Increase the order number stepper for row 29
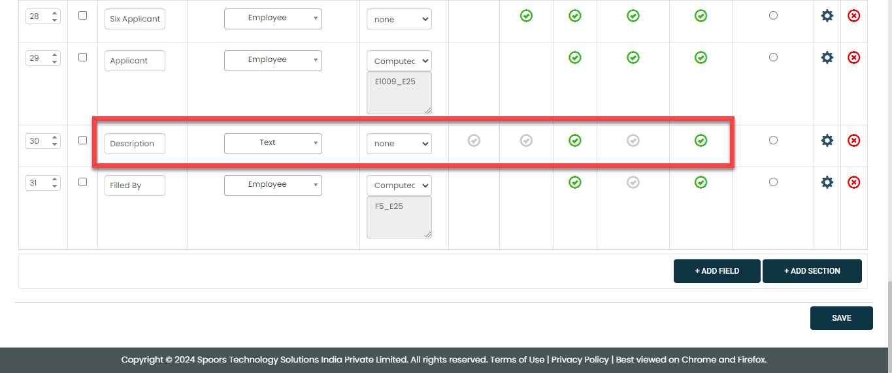Image resolution: width=892 pixels, height=373 pixels. [x=55, y=55]
